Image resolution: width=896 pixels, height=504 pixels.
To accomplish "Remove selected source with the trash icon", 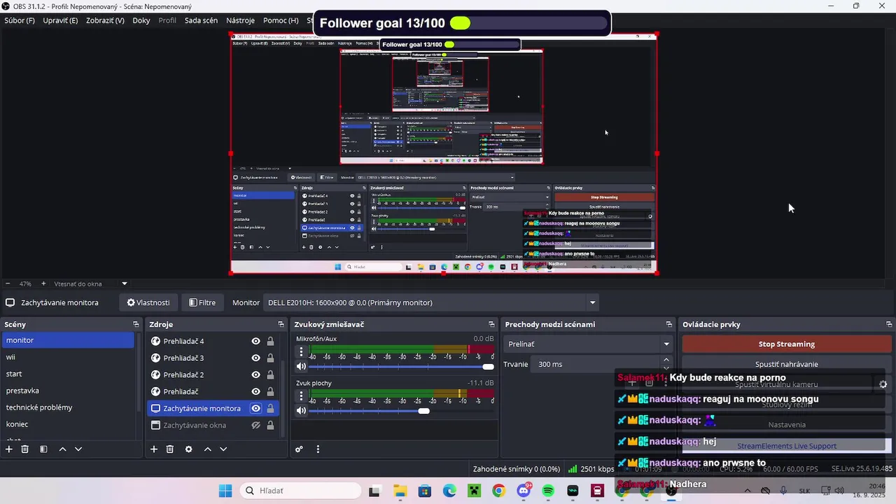I will point(170,449).
